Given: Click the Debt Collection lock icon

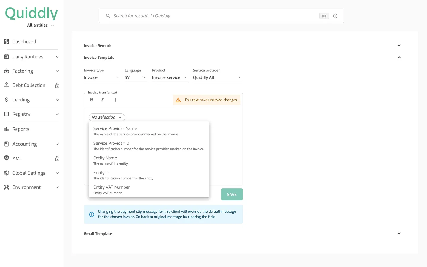Looking at the screenshot, I should point(57,85).
